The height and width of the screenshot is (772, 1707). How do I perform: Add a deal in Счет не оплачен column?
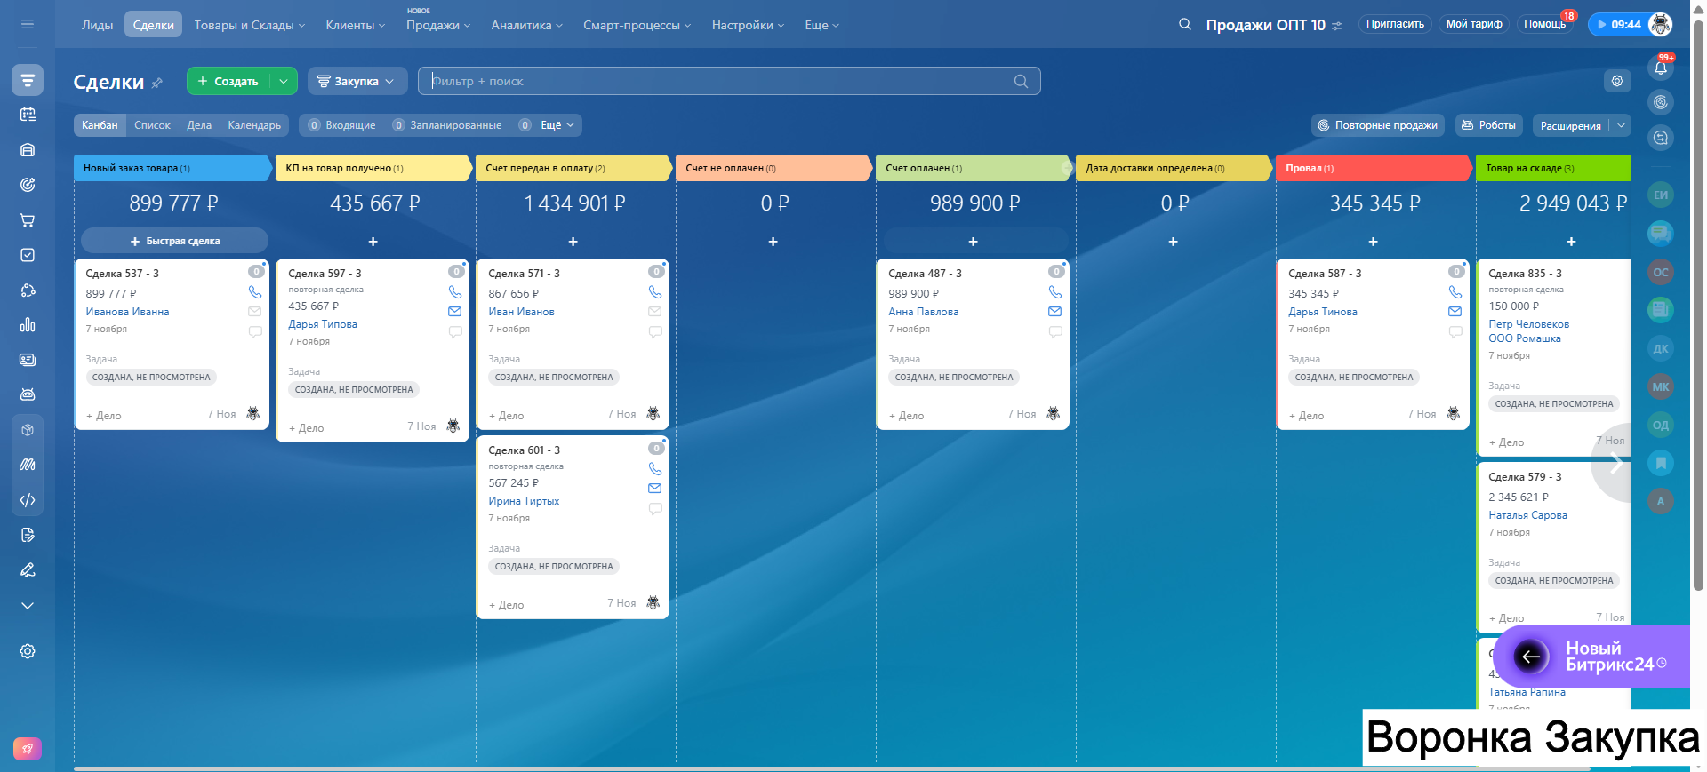click(x=773, y=242)
